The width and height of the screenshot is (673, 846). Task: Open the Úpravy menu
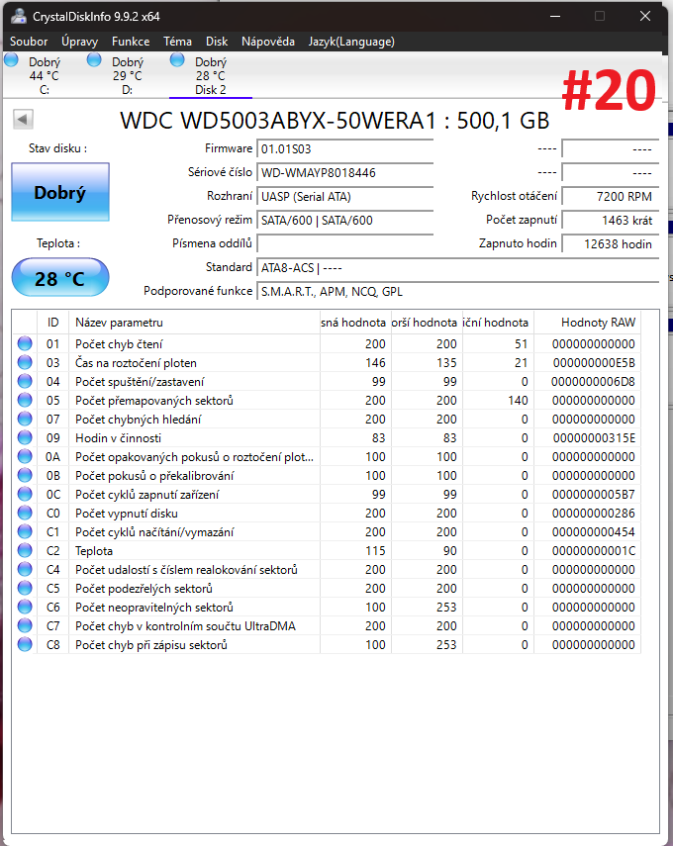click(x=79, y=42)
